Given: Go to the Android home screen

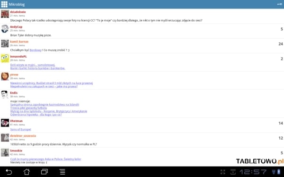Looking at the screenshot, I should coord(27,172).
